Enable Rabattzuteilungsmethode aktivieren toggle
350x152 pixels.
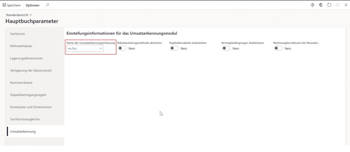(x=122, y=49)
